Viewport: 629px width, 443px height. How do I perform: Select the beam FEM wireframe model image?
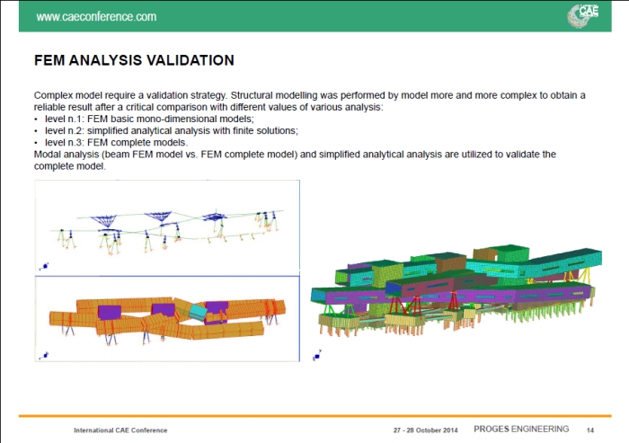point(166,227)
